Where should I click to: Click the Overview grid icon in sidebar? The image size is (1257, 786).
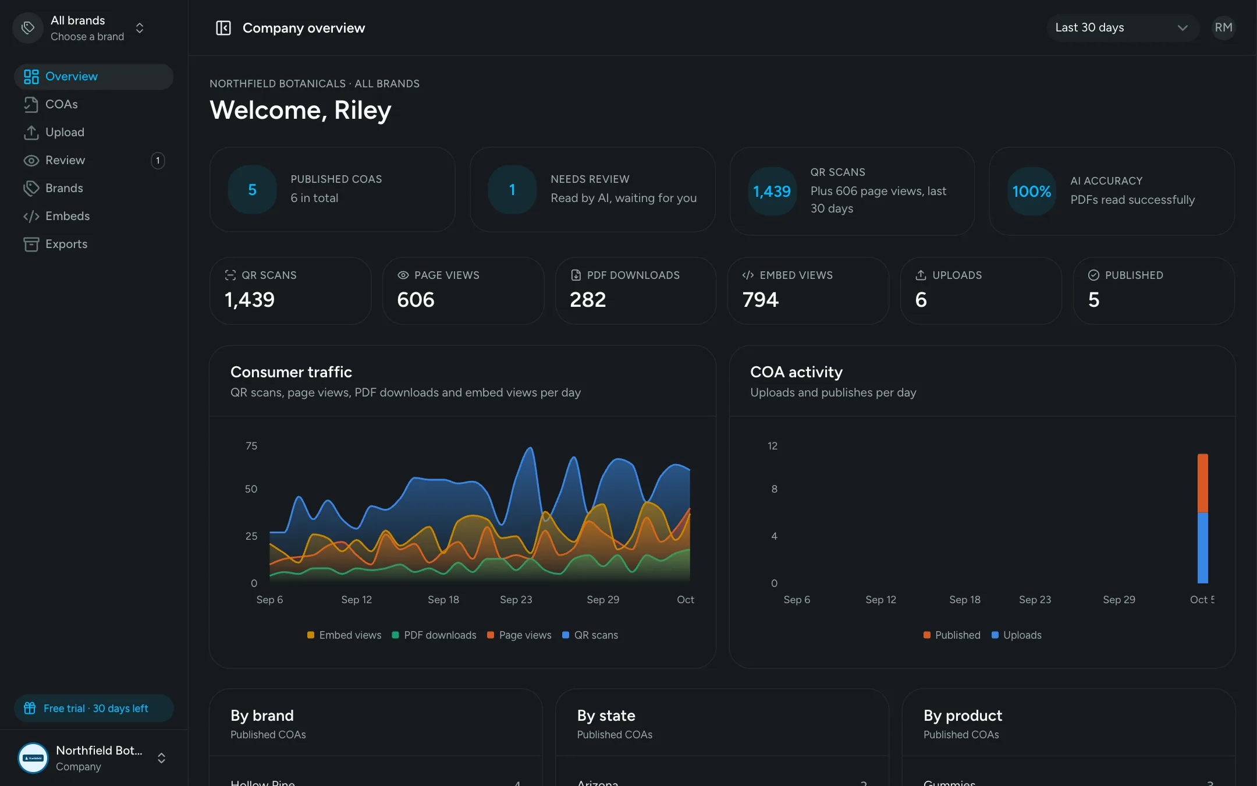pos(31,76)
